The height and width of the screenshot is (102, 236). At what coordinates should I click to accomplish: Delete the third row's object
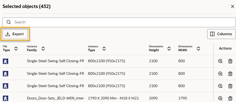pos(230,86)
